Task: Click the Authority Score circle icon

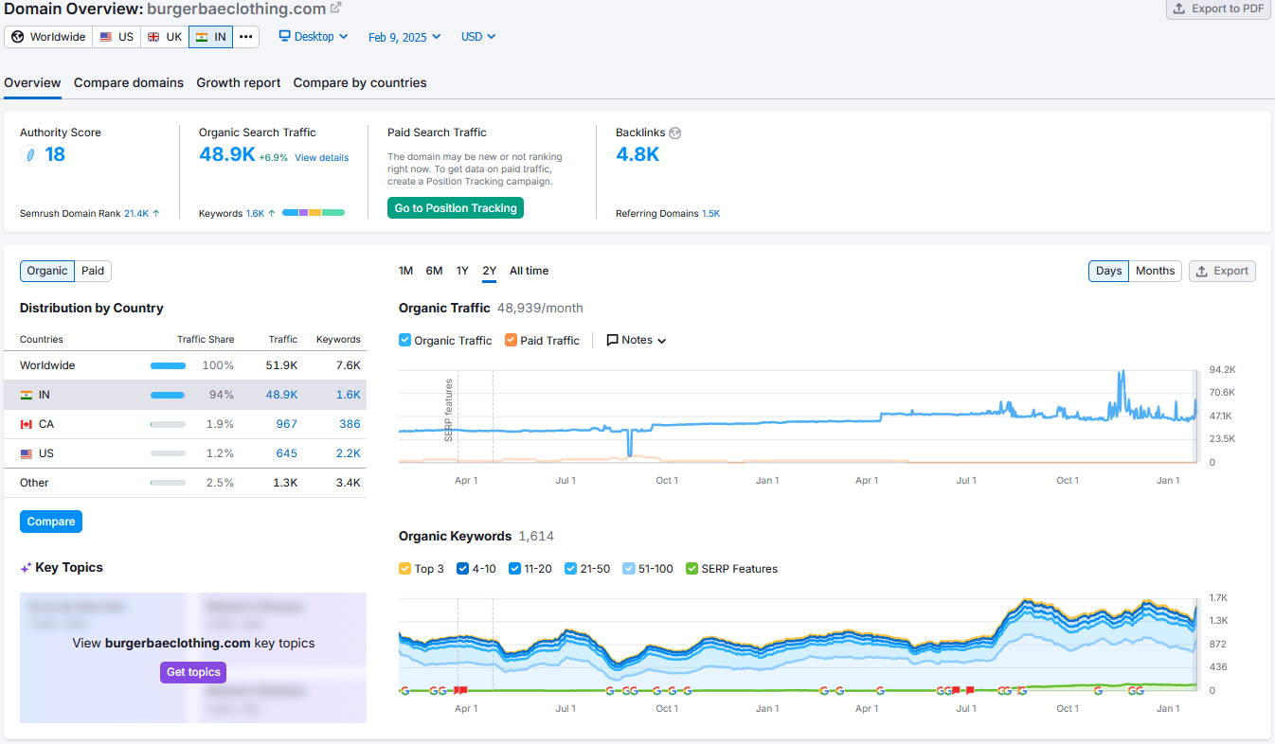Action: pyautogui.click(x=29, y=154)
